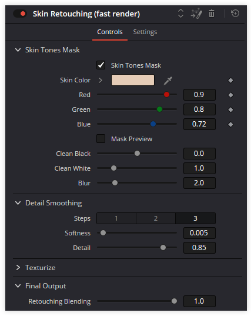Switch to the Settings tab
Image resolution: width=251 pixels, height=316 pixels.
click(x=145, y=32)
